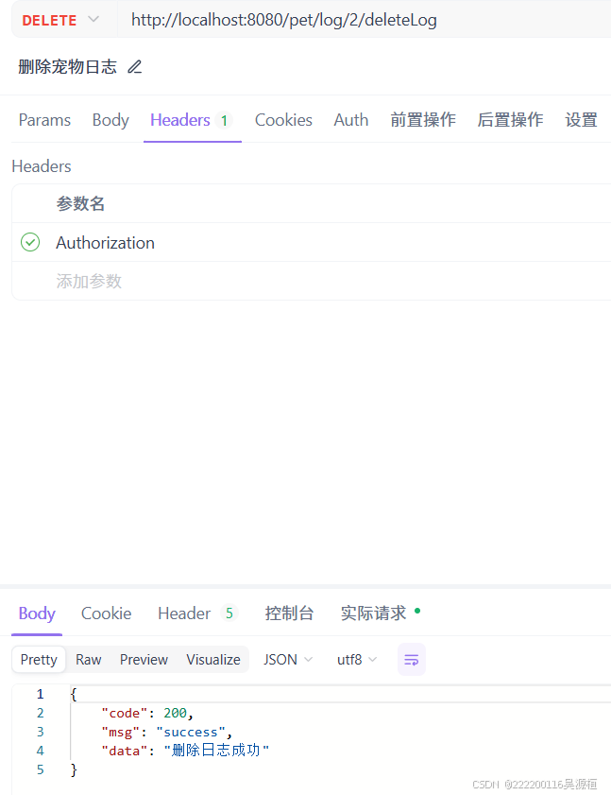Screen dimensions: 611x795
Task: Open the response Header tab
Action: click(197, 614)
